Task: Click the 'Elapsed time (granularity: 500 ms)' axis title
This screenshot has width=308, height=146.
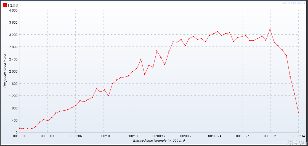Action: pos(159,140)
